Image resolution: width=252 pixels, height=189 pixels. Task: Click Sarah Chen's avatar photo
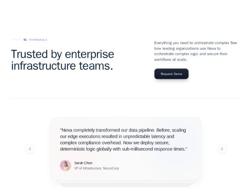(66, 165)
